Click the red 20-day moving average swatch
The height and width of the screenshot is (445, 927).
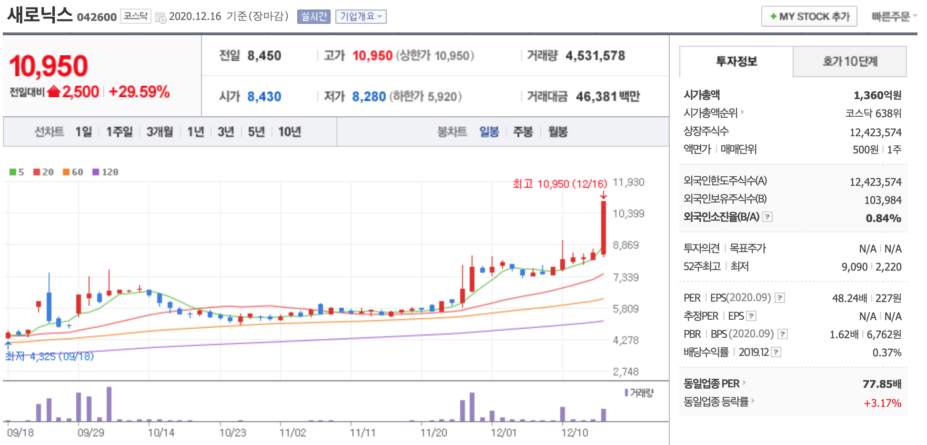point(37,172)
